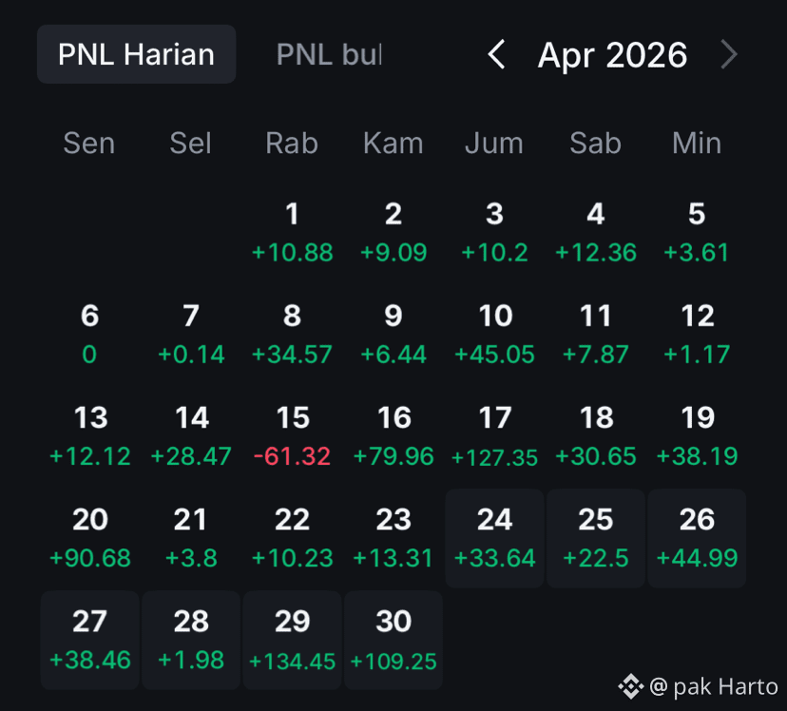Go to the next month arrow
Image resolution: width=787 pixels, height=711 pixels.
[x=729, y=54]
